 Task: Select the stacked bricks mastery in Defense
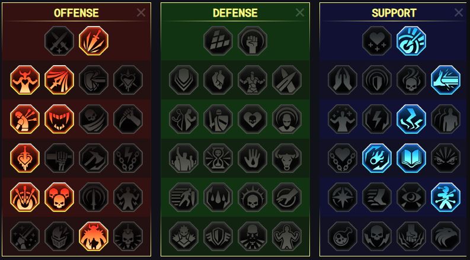(x=218, y=41)
